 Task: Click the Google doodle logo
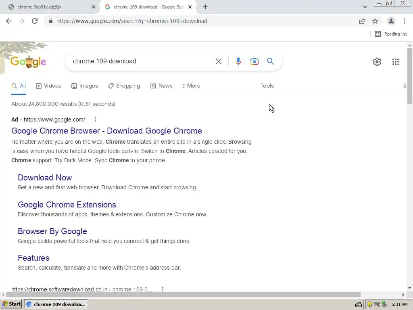(x=28, y=62)
